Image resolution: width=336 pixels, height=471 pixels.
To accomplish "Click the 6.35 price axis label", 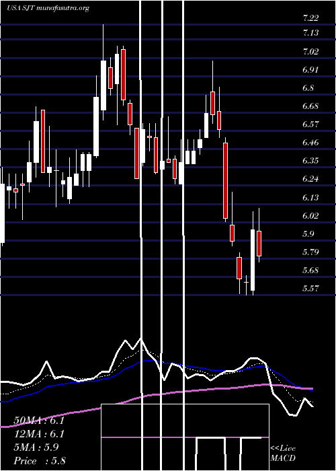I will pyautogui.click(x=310, y=161).
